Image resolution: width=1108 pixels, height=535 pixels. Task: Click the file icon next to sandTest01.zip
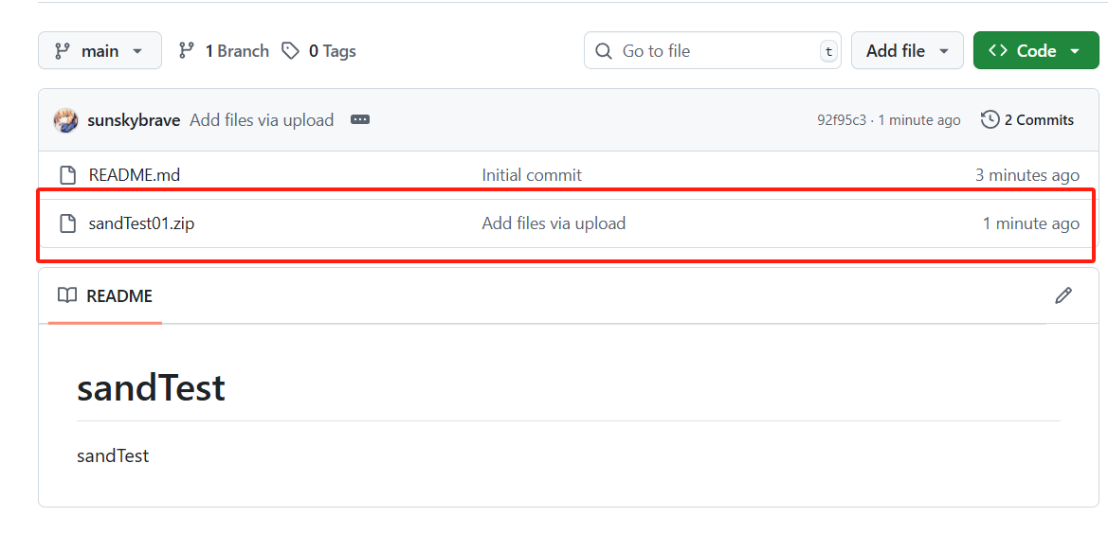(x=68, y=223)
